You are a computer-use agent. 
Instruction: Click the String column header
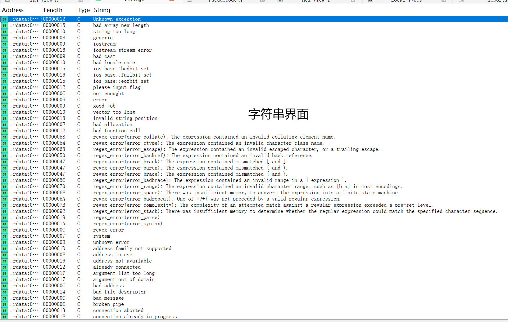tap(102, 10)
